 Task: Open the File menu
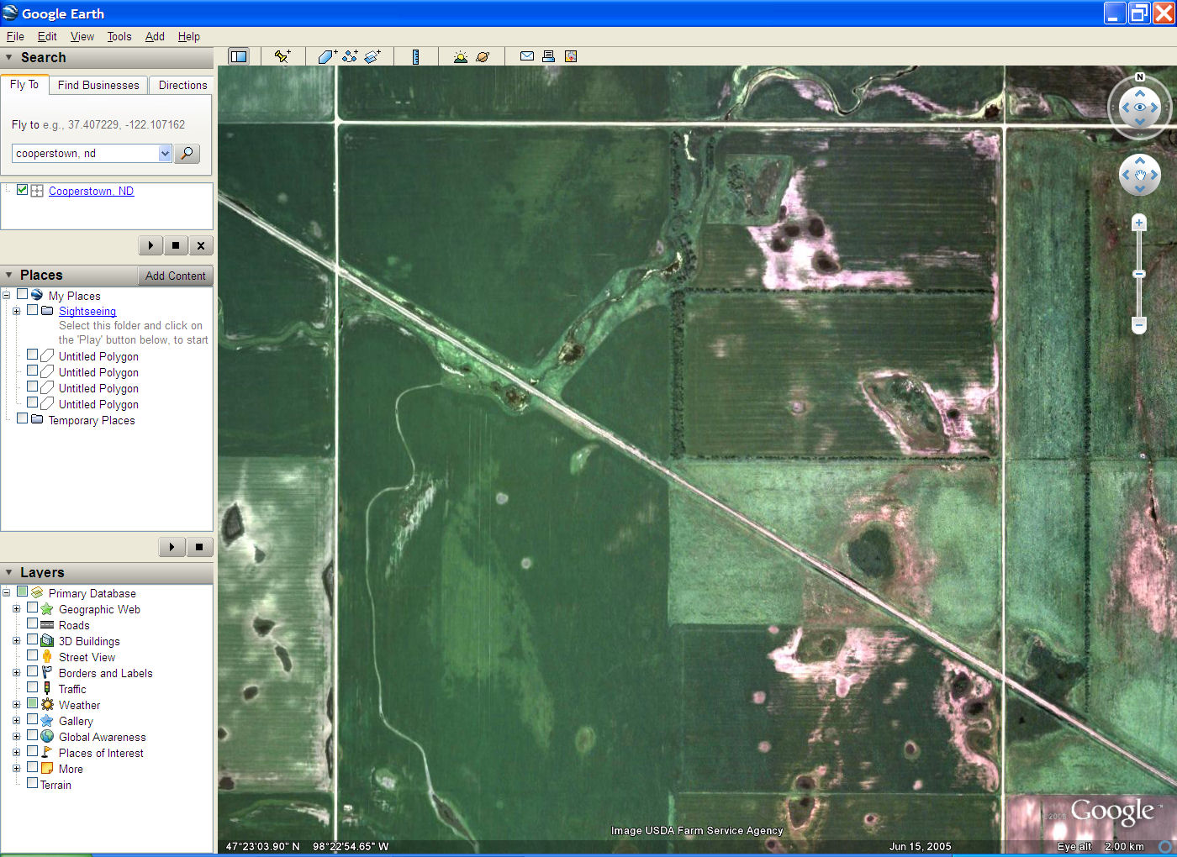15,36
